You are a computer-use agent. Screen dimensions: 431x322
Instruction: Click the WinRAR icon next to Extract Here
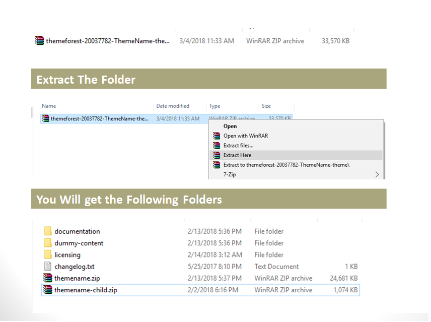point(217,155)
